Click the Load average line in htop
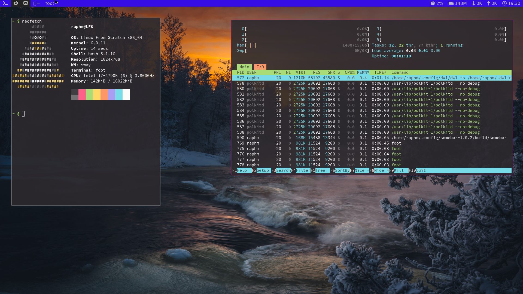This screenshot has width=523, height=294. click(x=406, y=51)
